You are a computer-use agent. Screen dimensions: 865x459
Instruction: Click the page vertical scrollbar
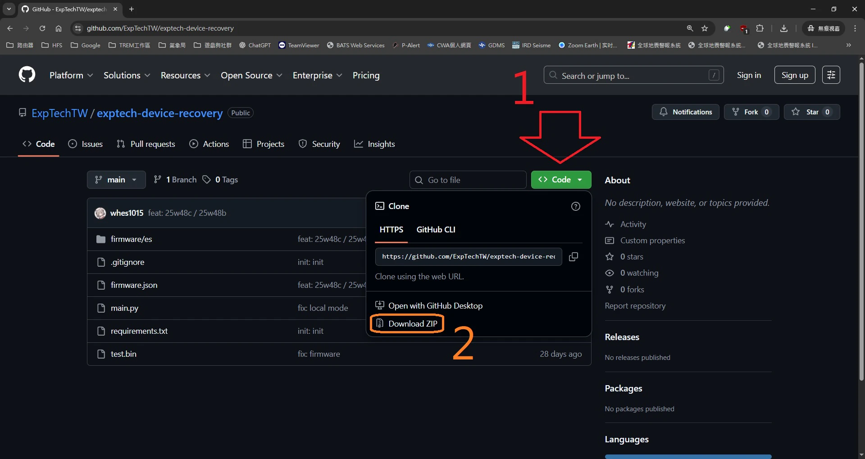(861, 221)
